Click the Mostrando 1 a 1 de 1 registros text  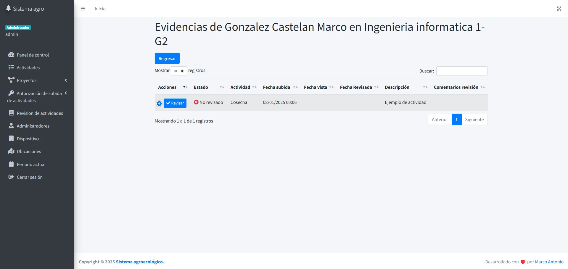coord(184,121)
